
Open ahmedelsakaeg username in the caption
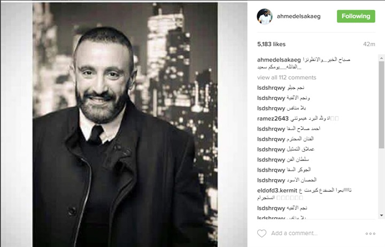tap(279, 60)
